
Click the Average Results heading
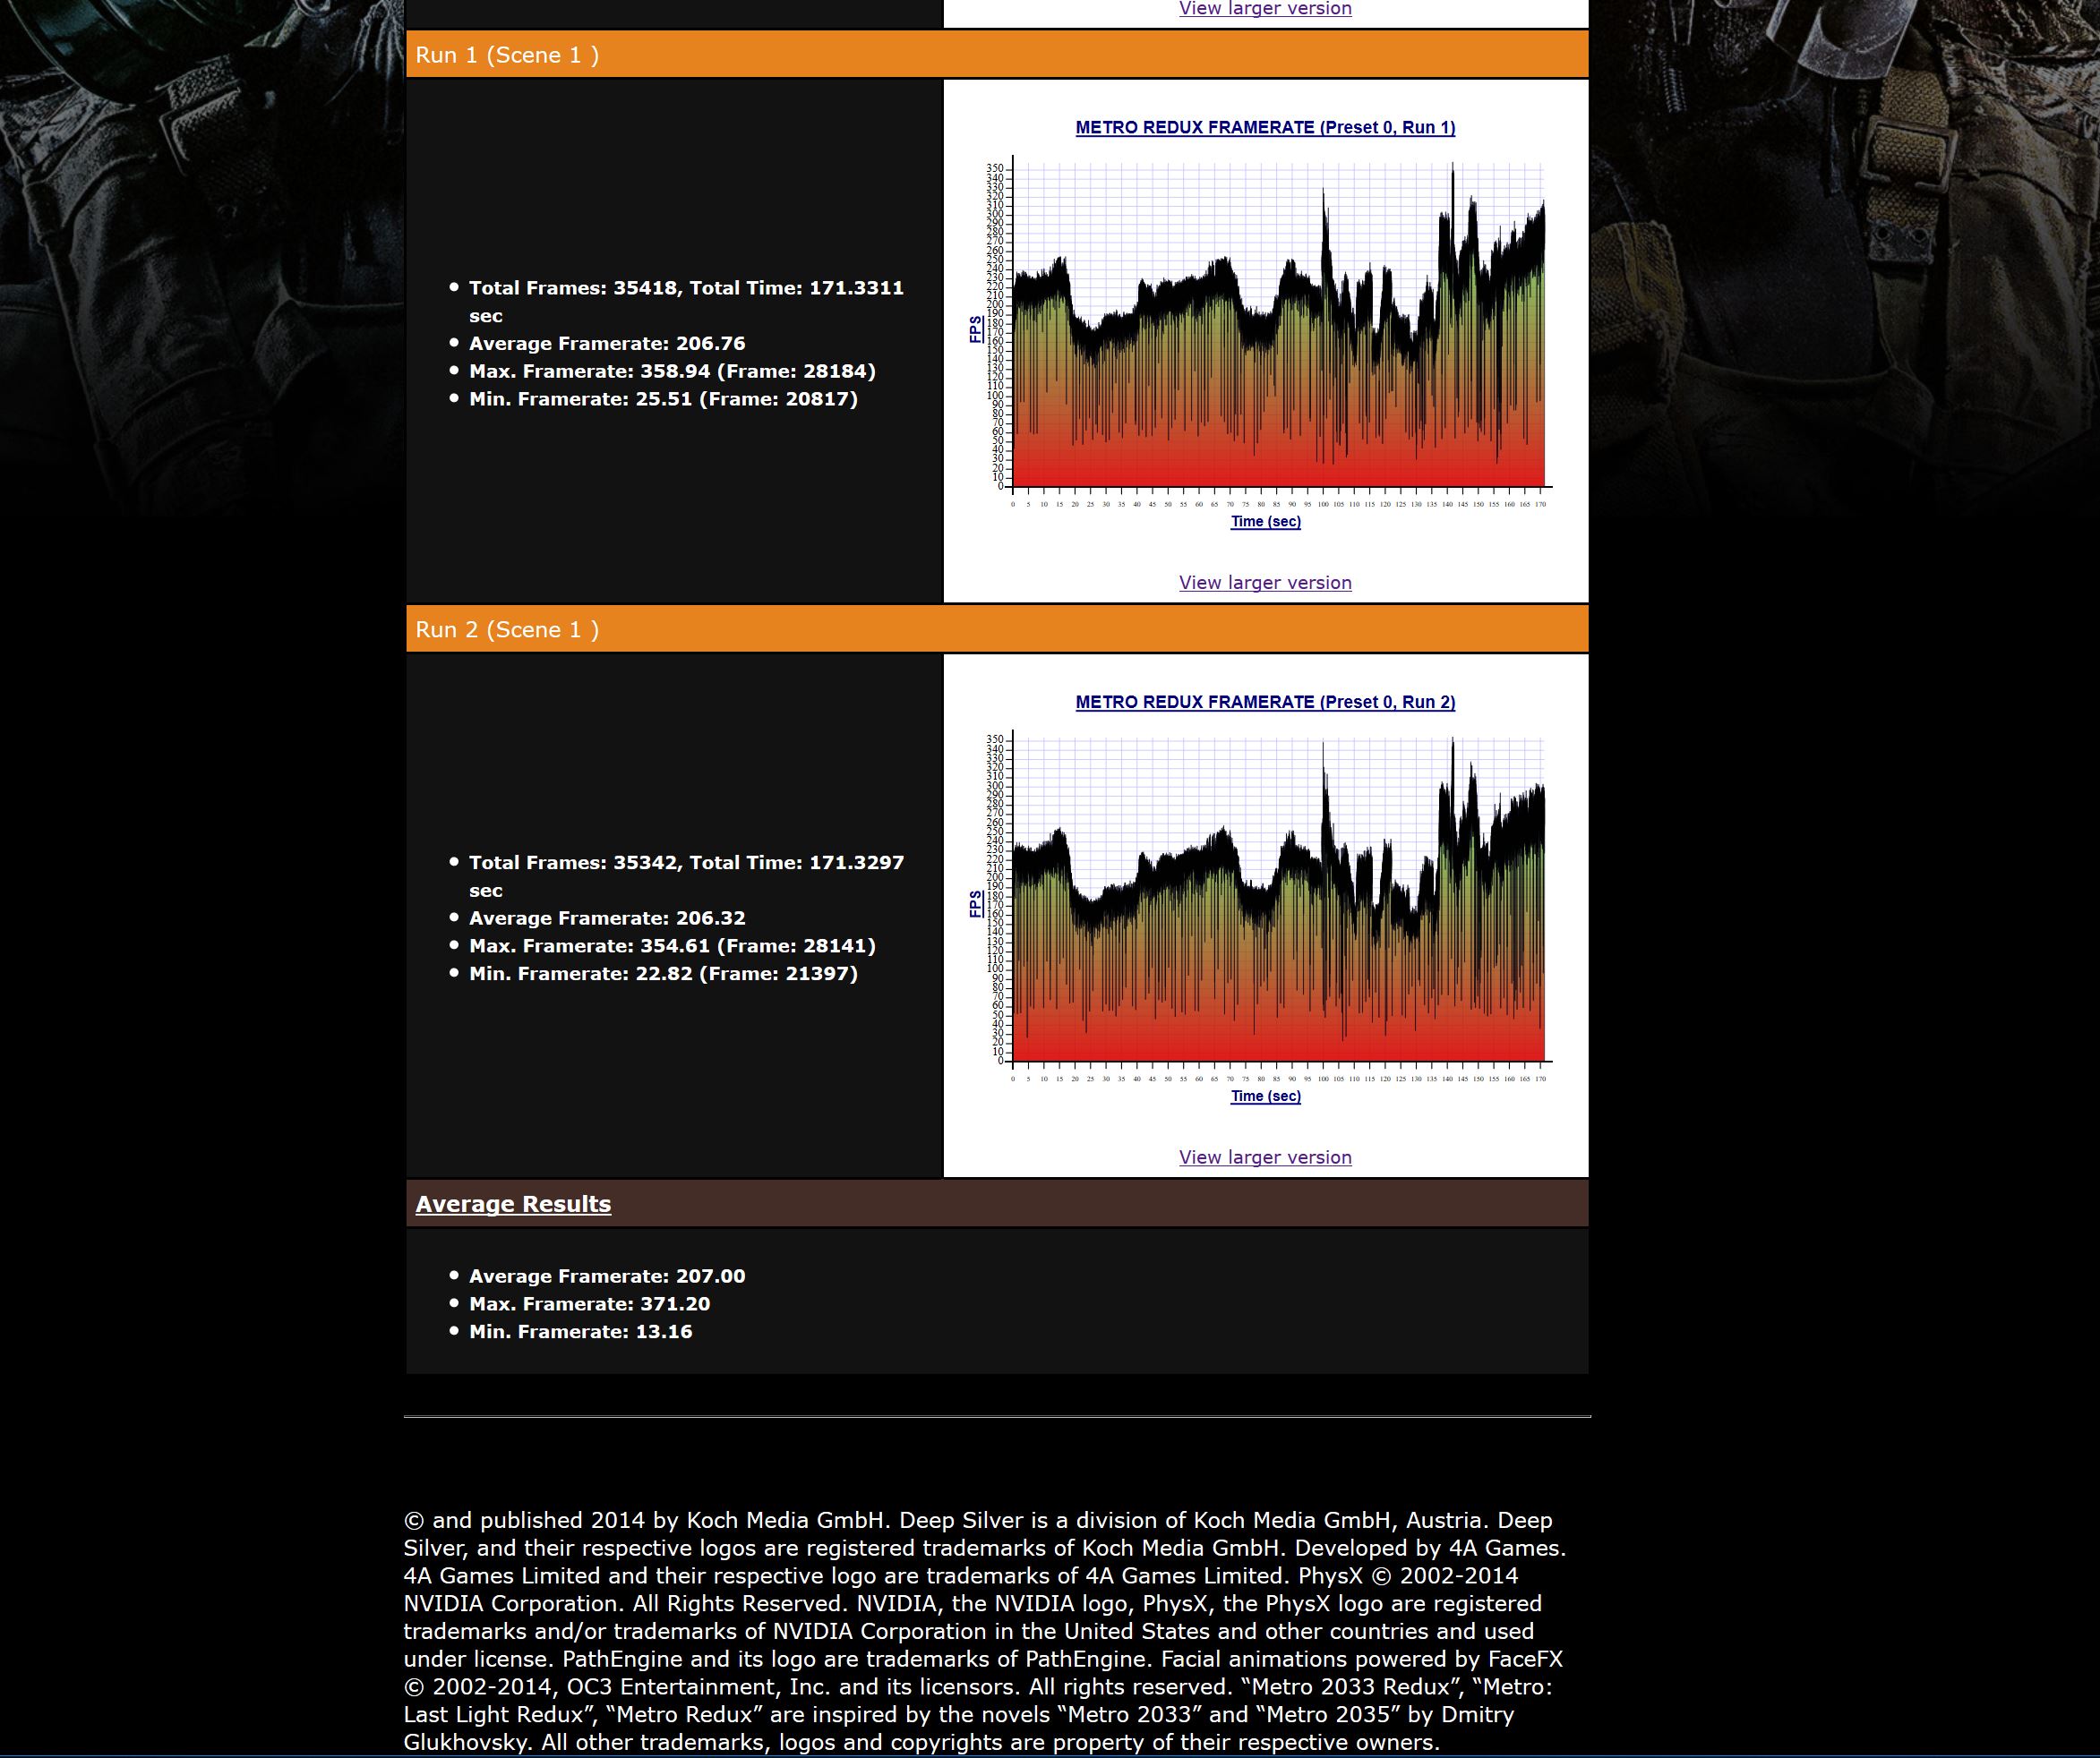pyautogui.click(x=513, y=1204)
